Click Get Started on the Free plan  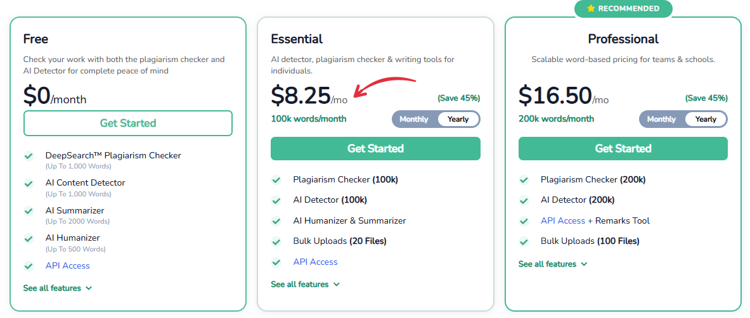click(127, 124)
